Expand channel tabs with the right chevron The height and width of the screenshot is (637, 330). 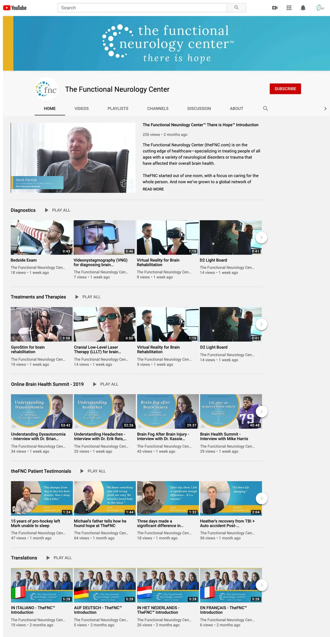[325, 108]
